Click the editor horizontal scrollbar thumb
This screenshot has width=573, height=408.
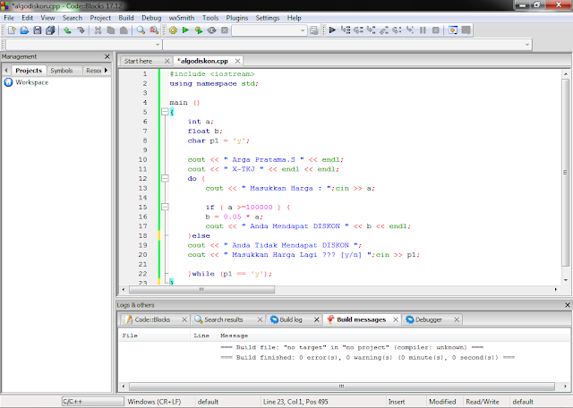tap(201, 289)
